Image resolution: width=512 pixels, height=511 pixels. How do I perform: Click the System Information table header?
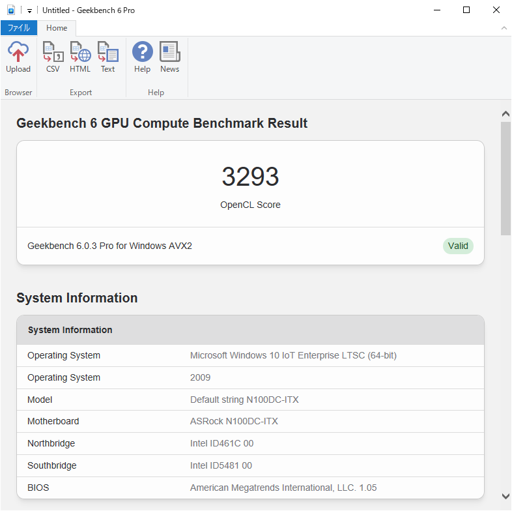250,330
